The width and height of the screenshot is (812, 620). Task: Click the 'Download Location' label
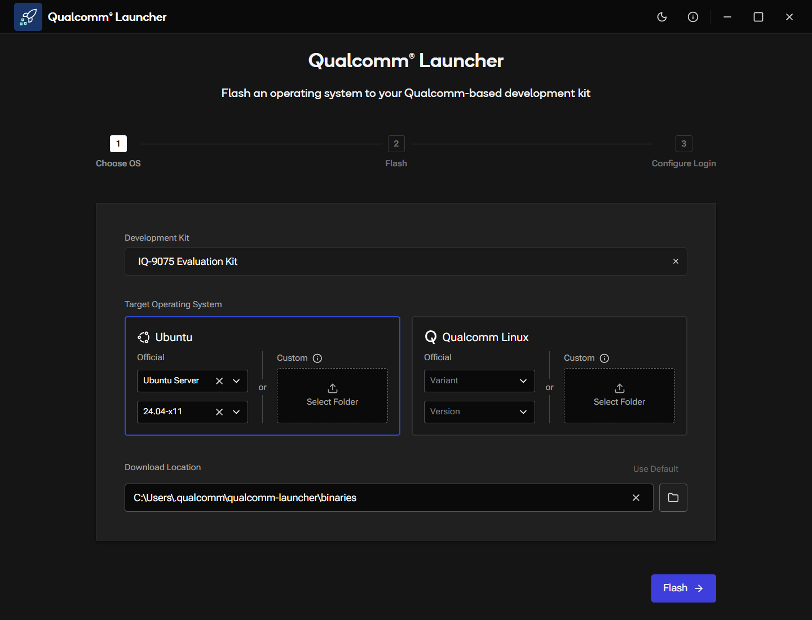click(x=163, y=467)
